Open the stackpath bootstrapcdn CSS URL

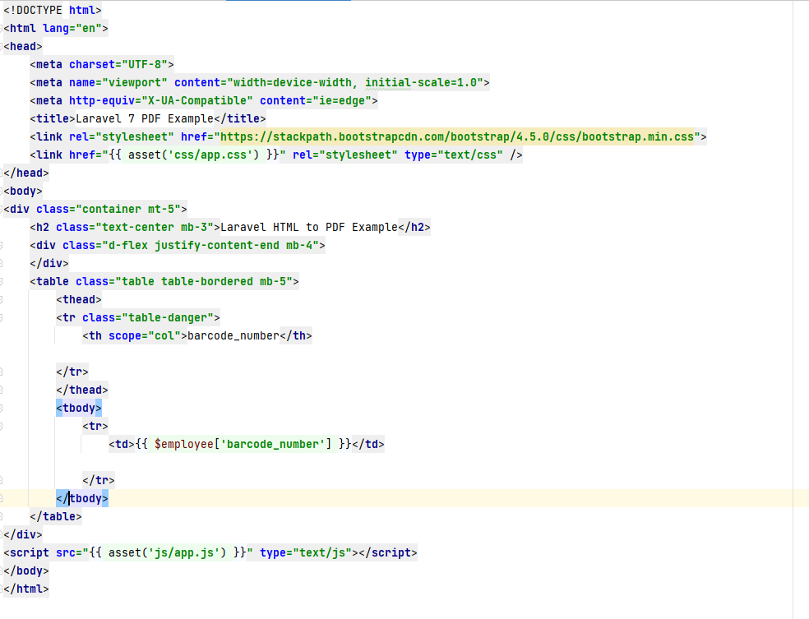[457, 136]
